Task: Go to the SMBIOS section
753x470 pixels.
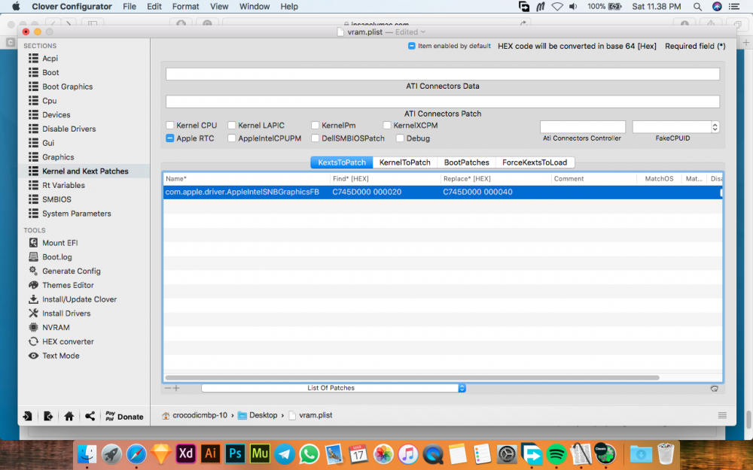Action: (x=56, y=199)
